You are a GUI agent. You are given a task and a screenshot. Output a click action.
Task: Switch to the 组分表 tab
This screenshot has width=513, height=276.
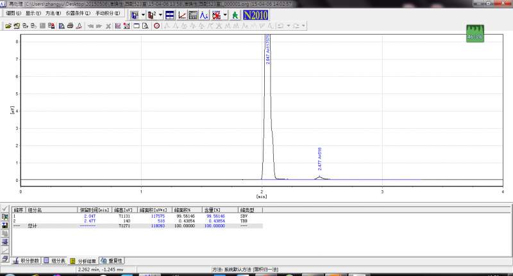tap(55, 261)
